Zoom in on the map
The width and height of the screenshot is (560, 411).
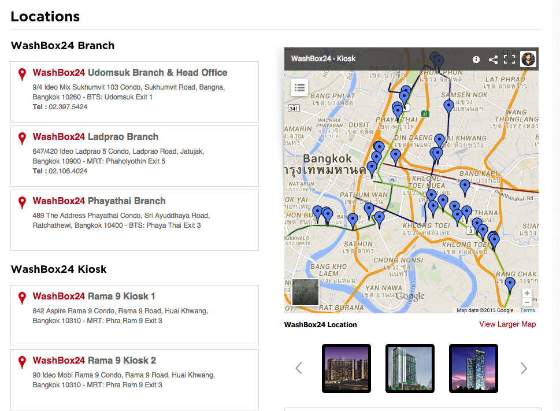pyautogui.click(x=526, y=293)
